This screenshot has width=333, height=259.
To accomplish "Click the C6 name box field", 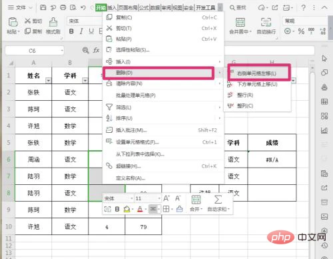I will pyautogui.click(x=33, y=51).
